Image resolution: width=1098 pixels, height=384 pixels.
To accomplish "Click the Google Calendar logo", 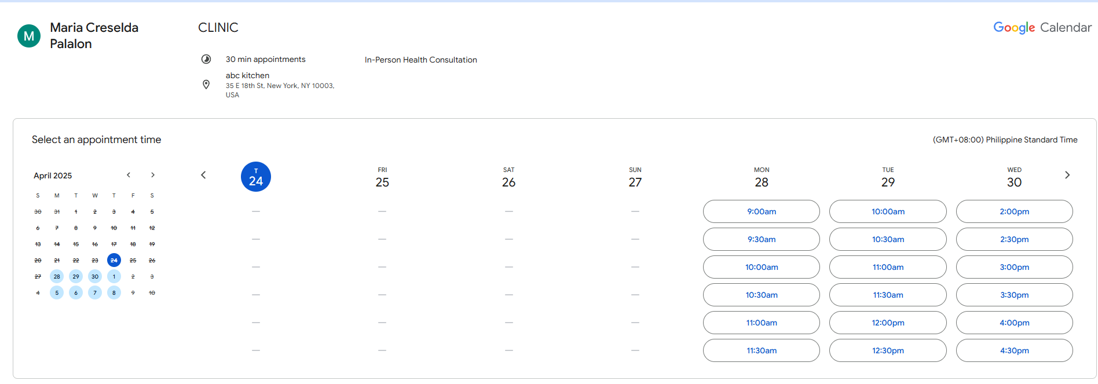I will (x=1042, y=27).
